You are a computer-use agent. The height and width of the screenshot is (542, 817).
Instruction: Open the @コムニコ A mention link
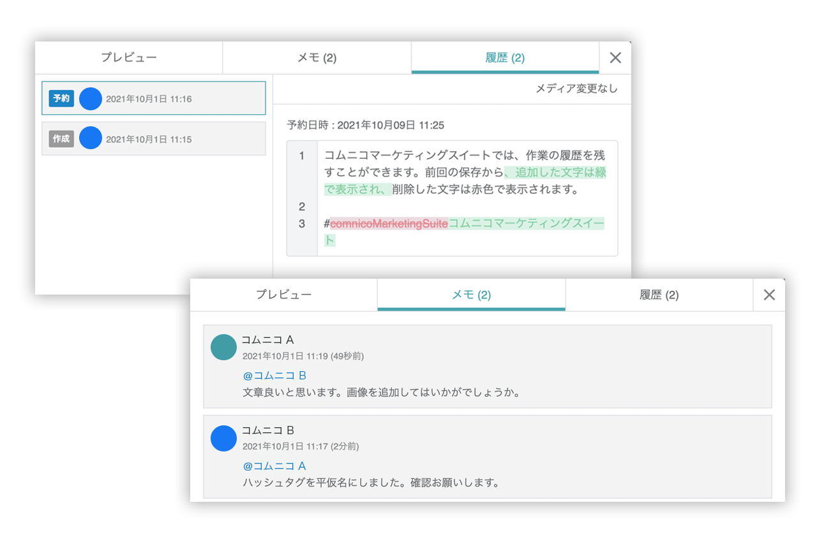(274, 466)
